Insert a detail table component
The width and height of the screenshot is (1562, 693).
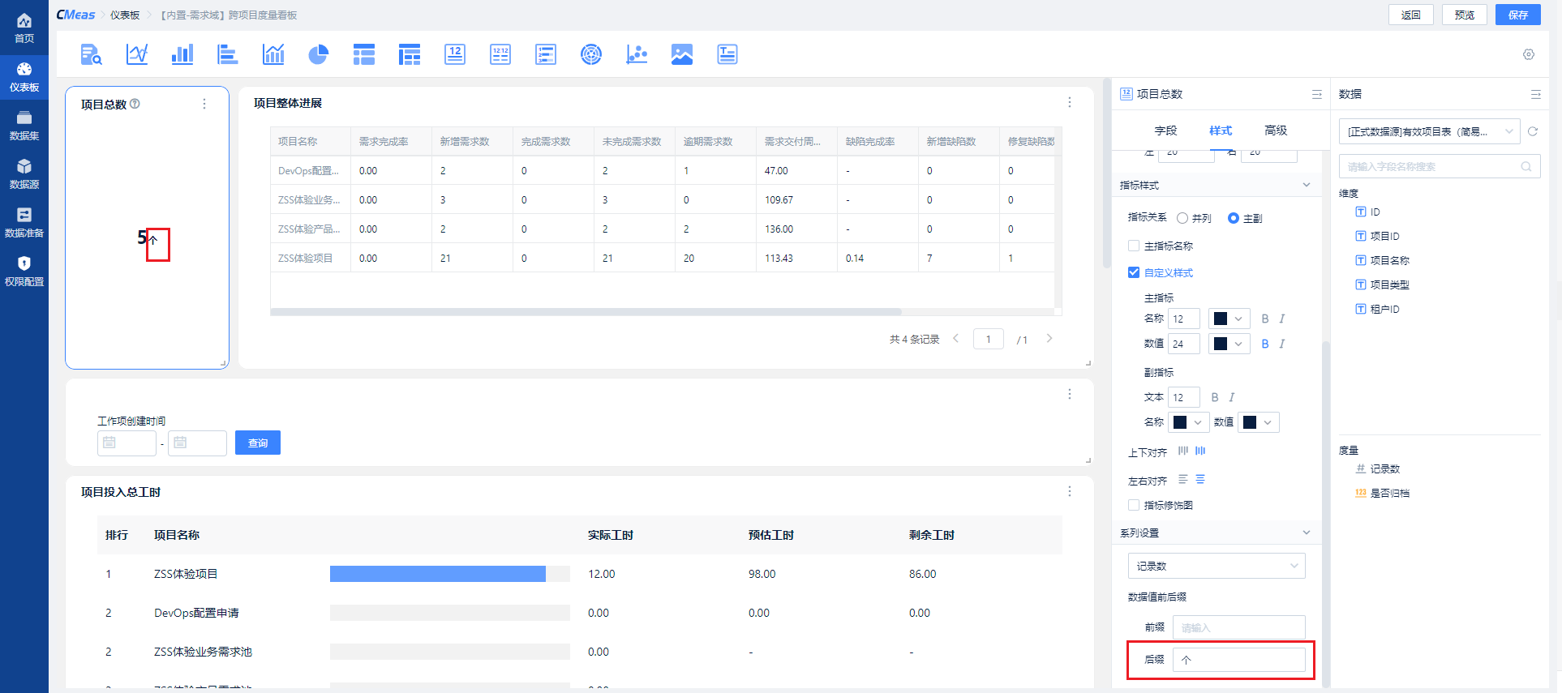pyautogui.click(x=364, y=54)
